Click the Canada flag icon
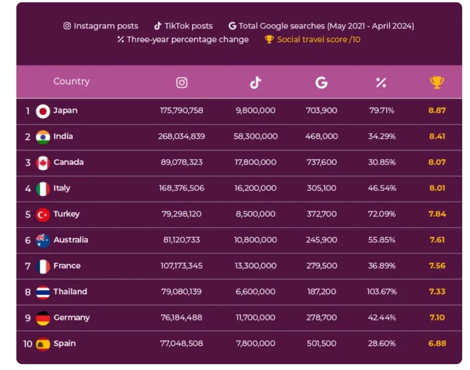This screenshot has height=370, width=470. coord(43,163)
